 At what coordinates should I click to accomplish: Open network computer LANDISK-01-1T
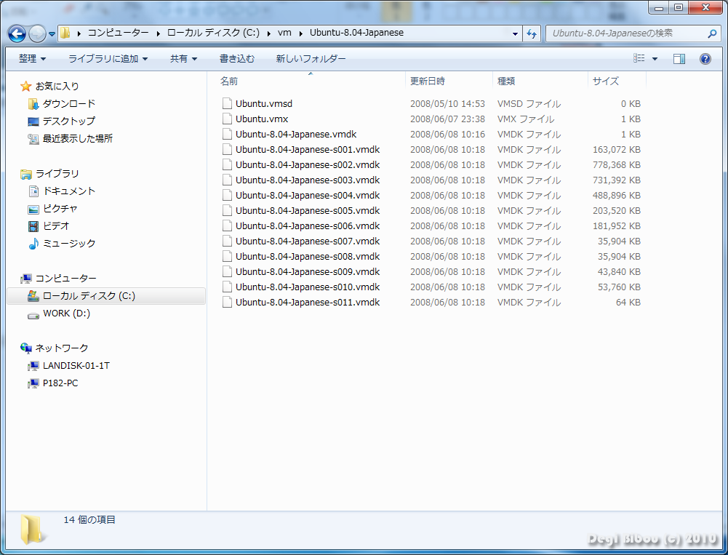76,365
